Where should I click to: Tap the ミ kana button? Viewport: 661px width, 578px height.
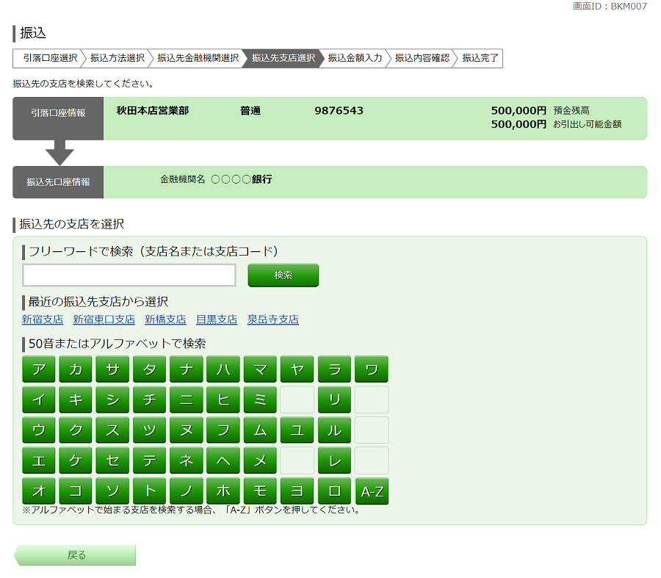tap(260, 400)
